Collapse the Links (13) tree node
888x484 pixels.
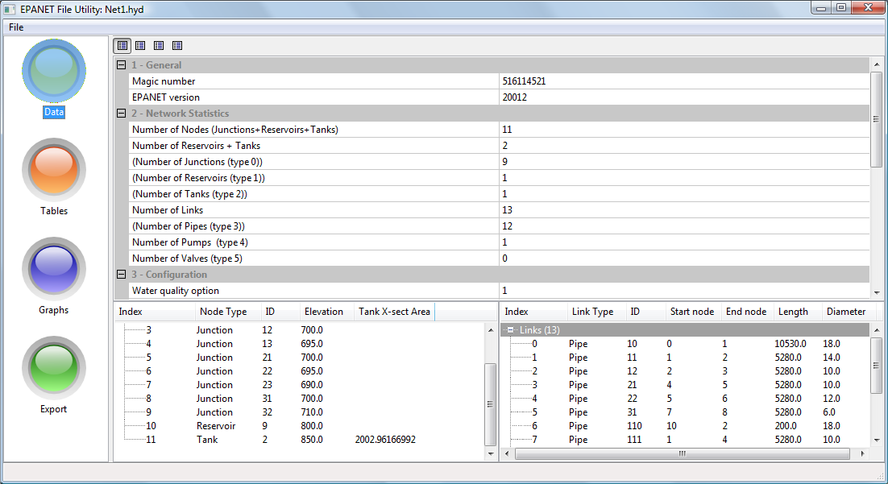[510, 330]
